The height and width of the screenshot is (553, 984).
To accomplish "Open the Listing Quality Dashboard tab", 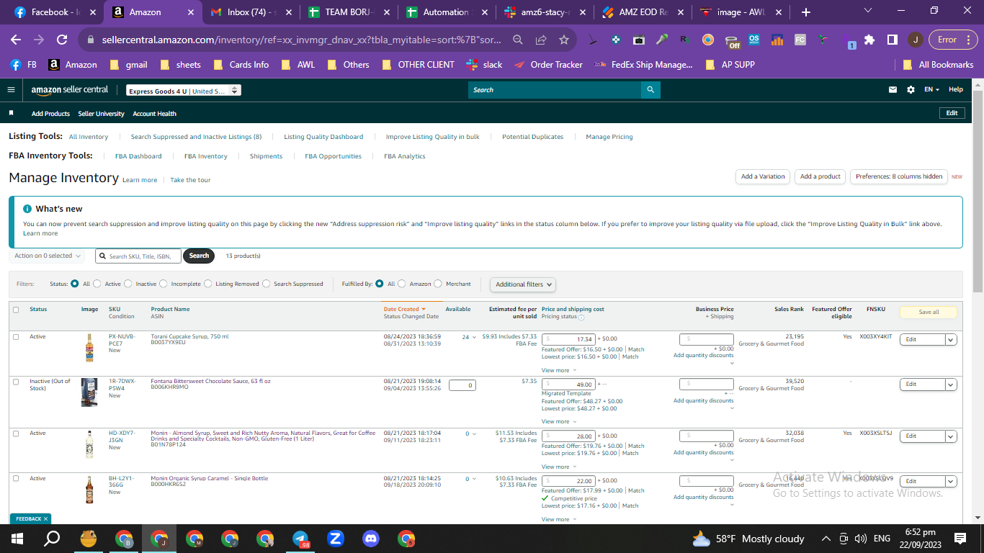I will (323, 137).
